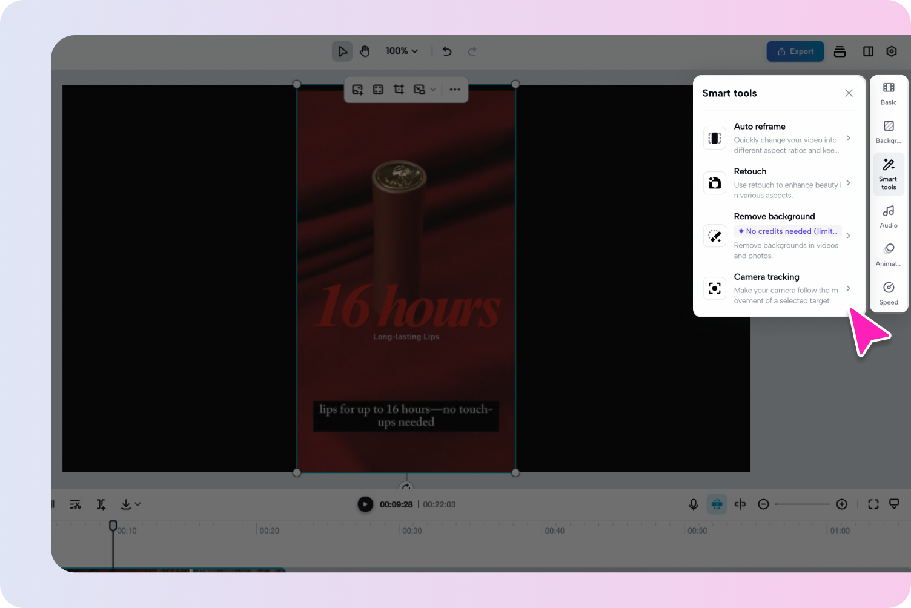The height and width of the screenshot is (608, 911).
Task: Select the Remove background magic wand icon
Action: coord(714,236)
